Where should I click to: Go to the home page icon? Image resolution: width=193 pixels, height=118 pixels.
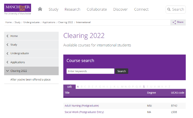click(40, 9)
